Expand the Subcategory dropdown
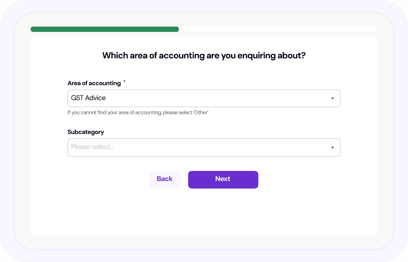408x262 pixels. coord(203,147)
